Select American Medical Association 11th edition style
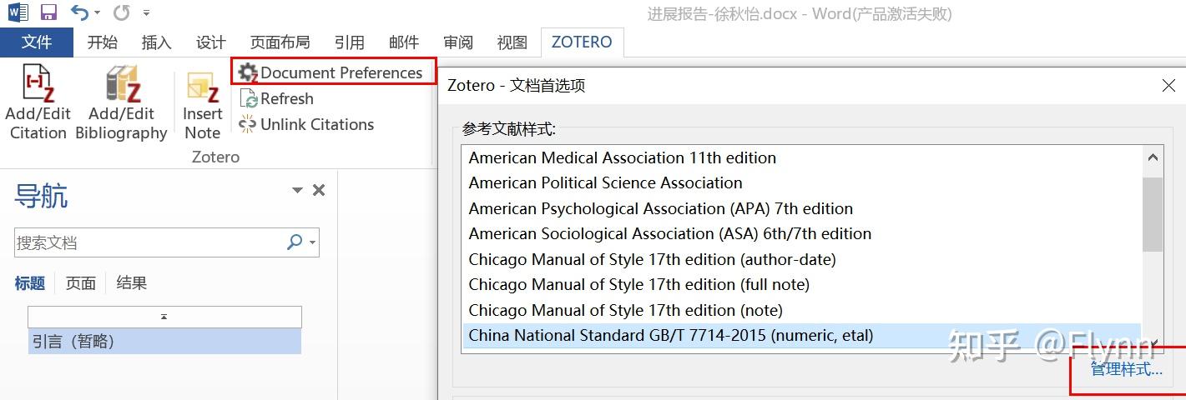 [x=800, y=157]
